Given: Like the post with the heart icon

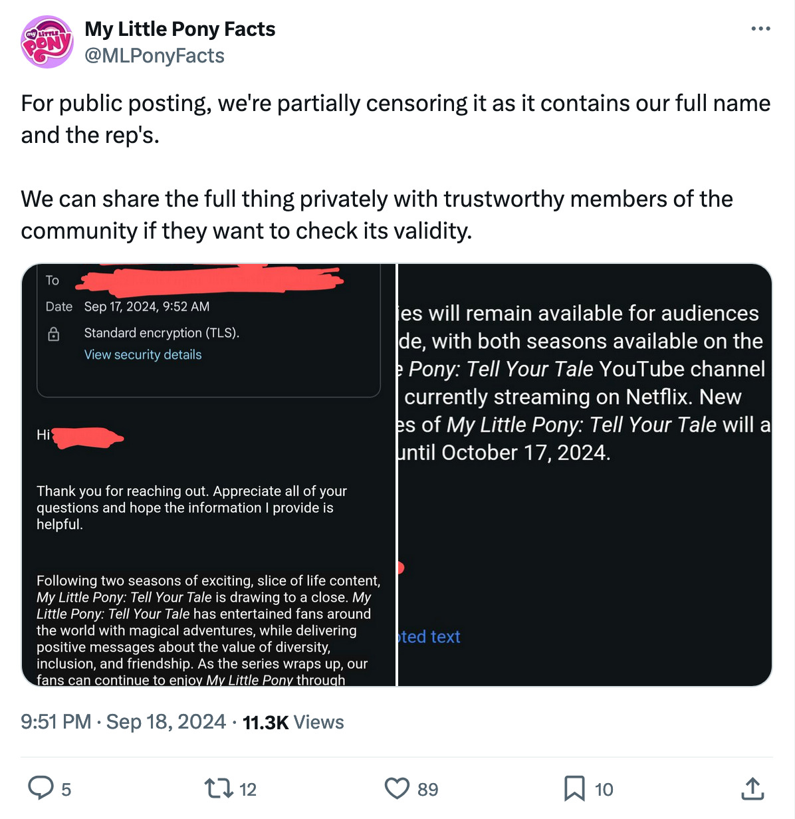Looking at the screenshot, I should coord(397,788).
